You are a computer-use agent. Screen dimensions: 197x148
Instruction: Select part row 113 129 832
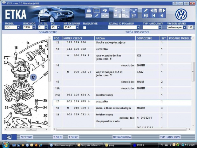pyautogui.click(x=122, y=50)
